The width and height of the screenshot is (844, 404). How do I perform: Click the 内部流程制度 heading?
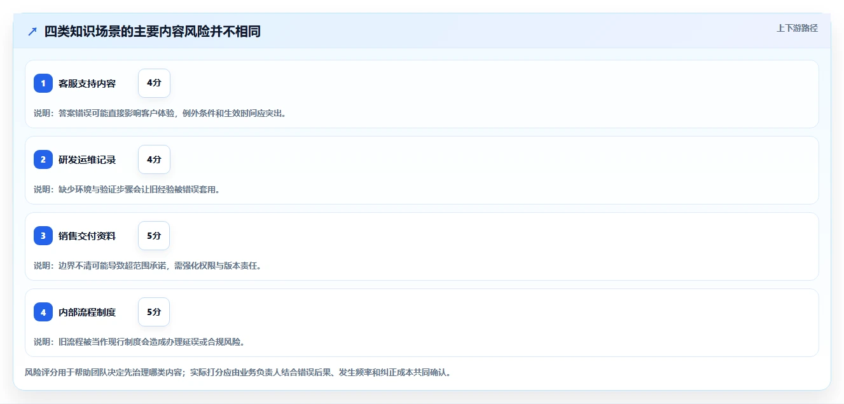[x=87, y=312]
